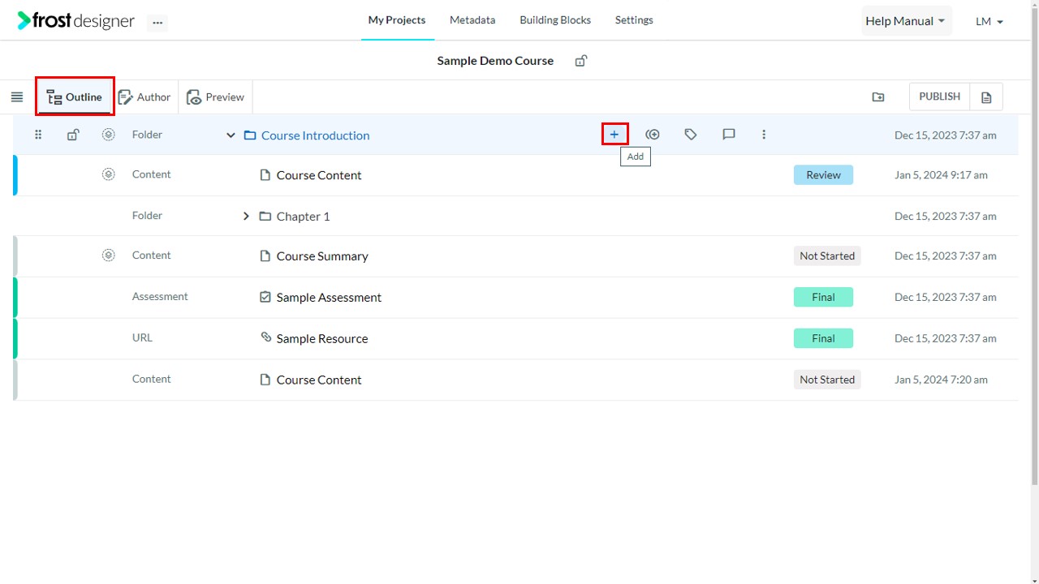Open the Building Blocks tab

tap(555, 20)
